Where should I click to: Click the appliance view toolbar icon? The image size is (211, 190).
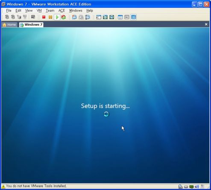[x=127, y=17]
